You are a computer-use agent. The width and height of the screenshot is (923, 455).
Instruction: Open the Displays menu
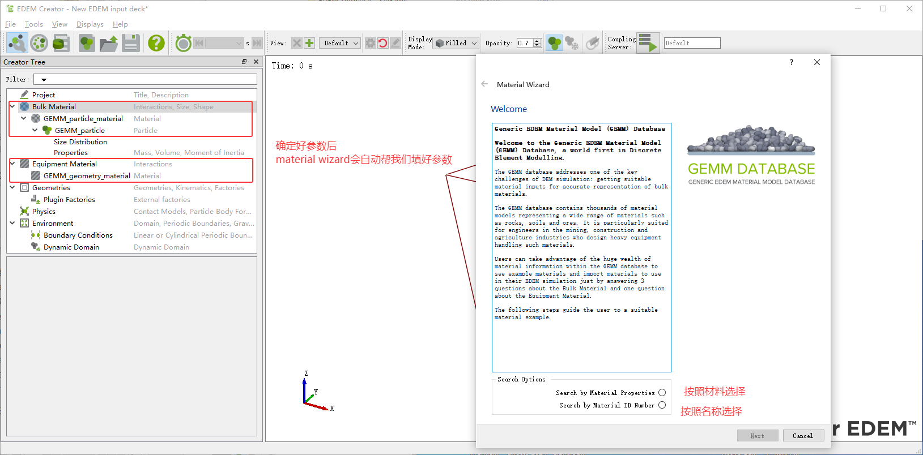90,24
